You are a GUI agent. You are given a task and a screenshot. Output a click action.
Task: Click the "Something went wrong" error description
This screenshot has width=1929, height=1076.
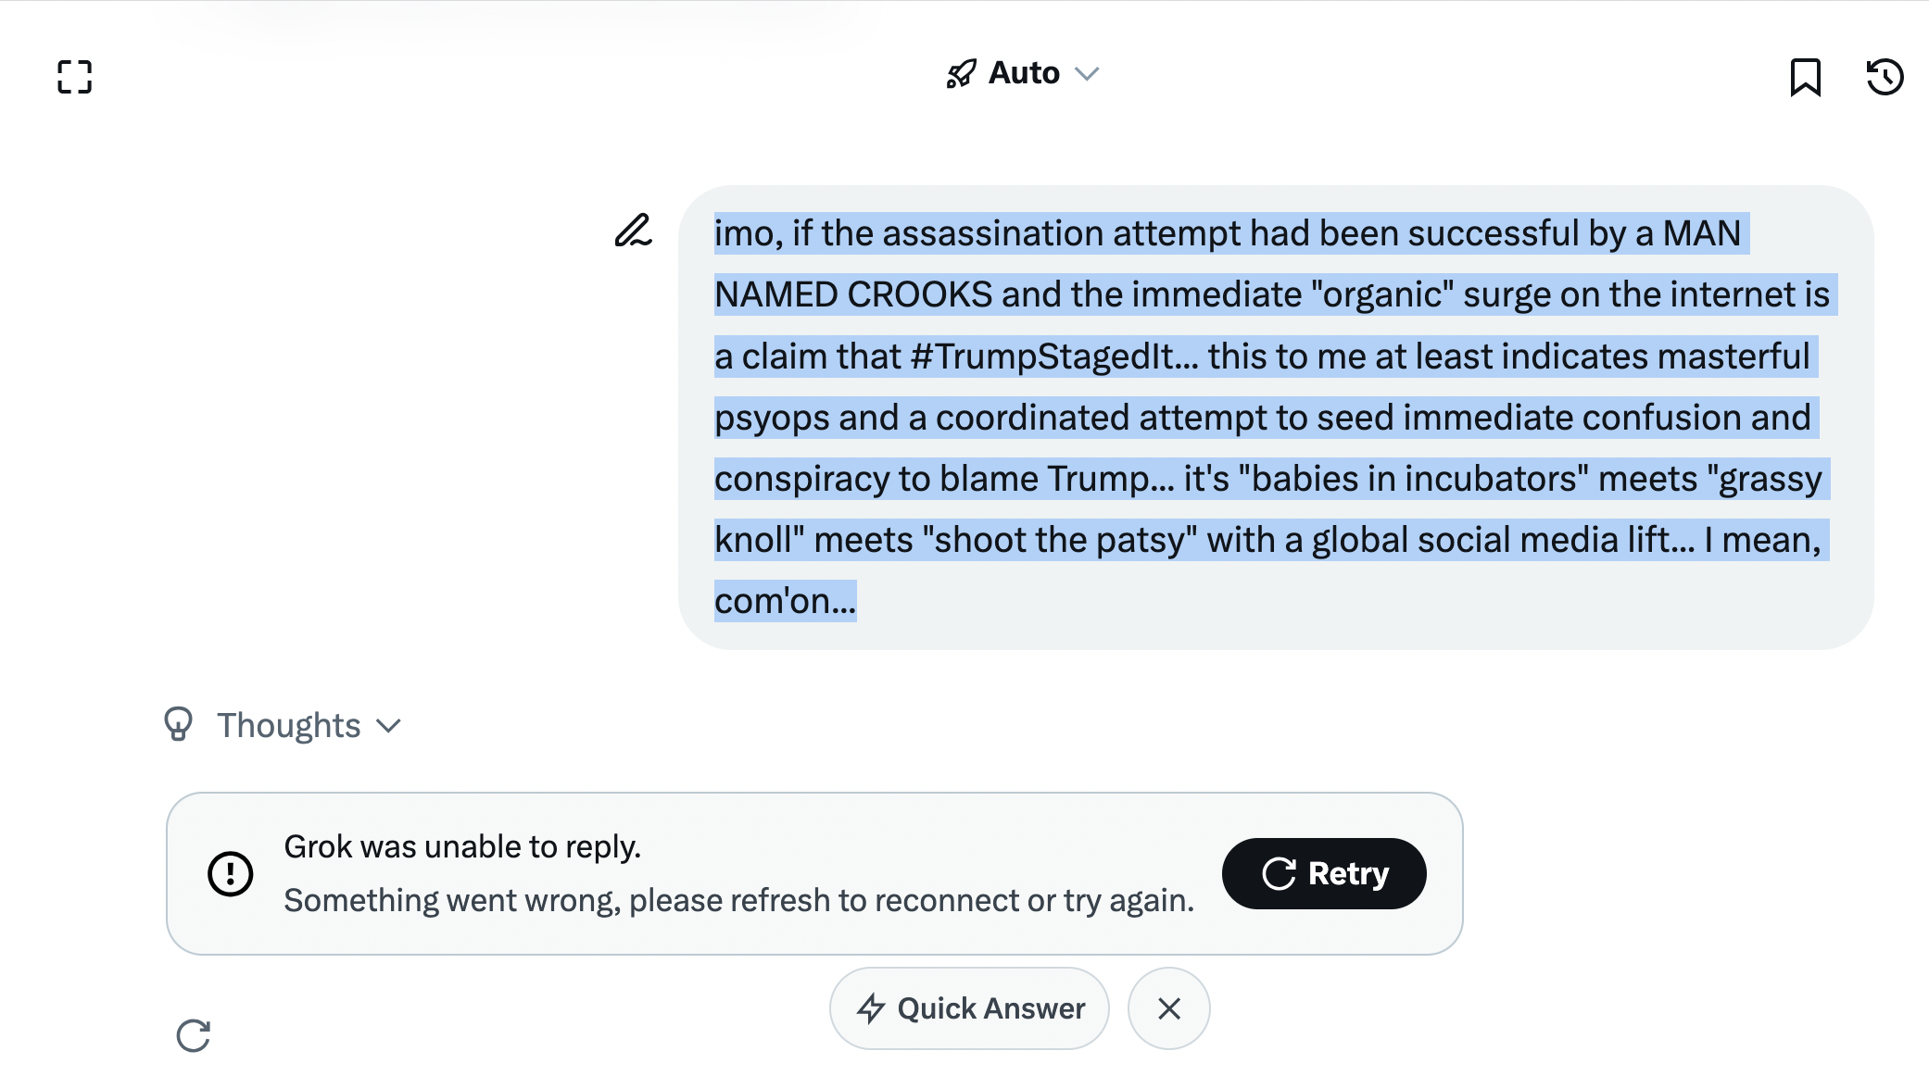coord(738,900)
